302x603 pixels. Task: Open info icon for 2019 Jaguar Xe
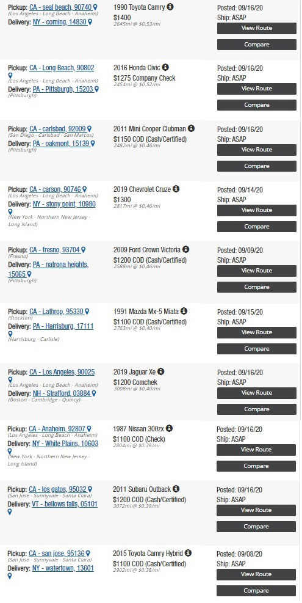(x=160, y=371)
